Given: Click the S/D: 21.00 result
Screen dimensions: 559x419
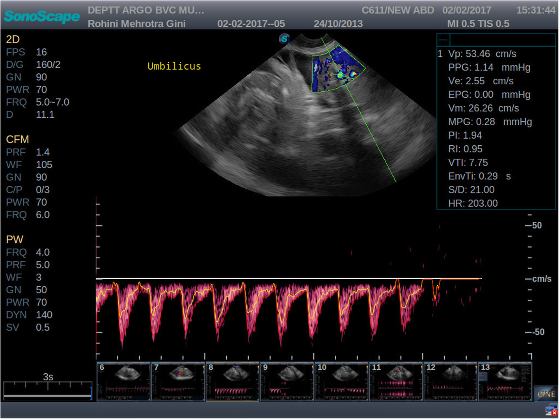Looking at the screenshot, I should 471,189.
